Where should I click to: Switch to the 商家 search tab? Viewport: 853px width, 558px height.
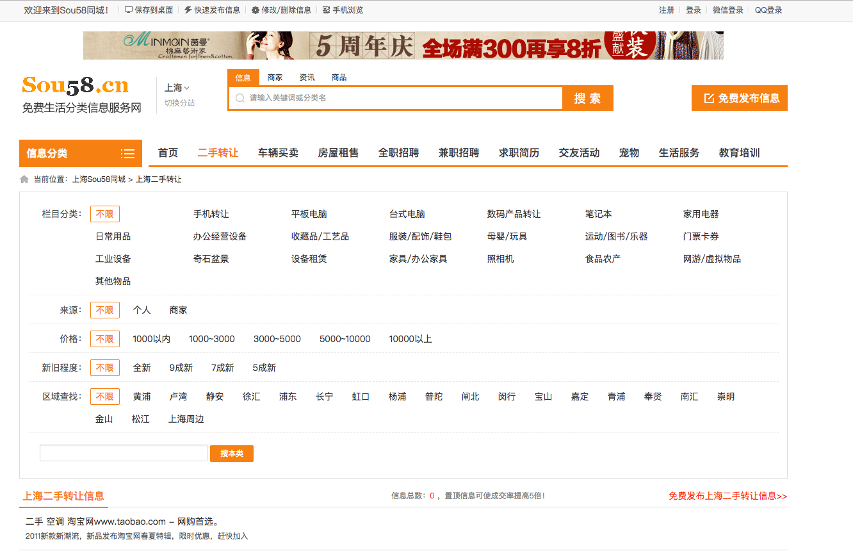click(x=275, y=78)
